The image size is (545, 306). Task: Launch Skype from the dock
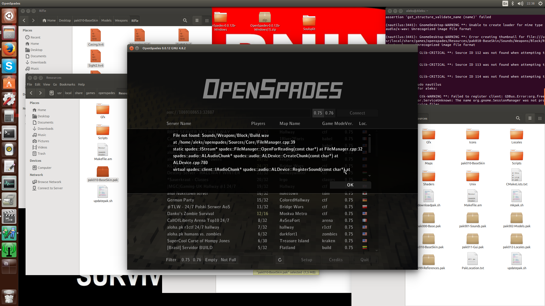[x=9, y=66]
